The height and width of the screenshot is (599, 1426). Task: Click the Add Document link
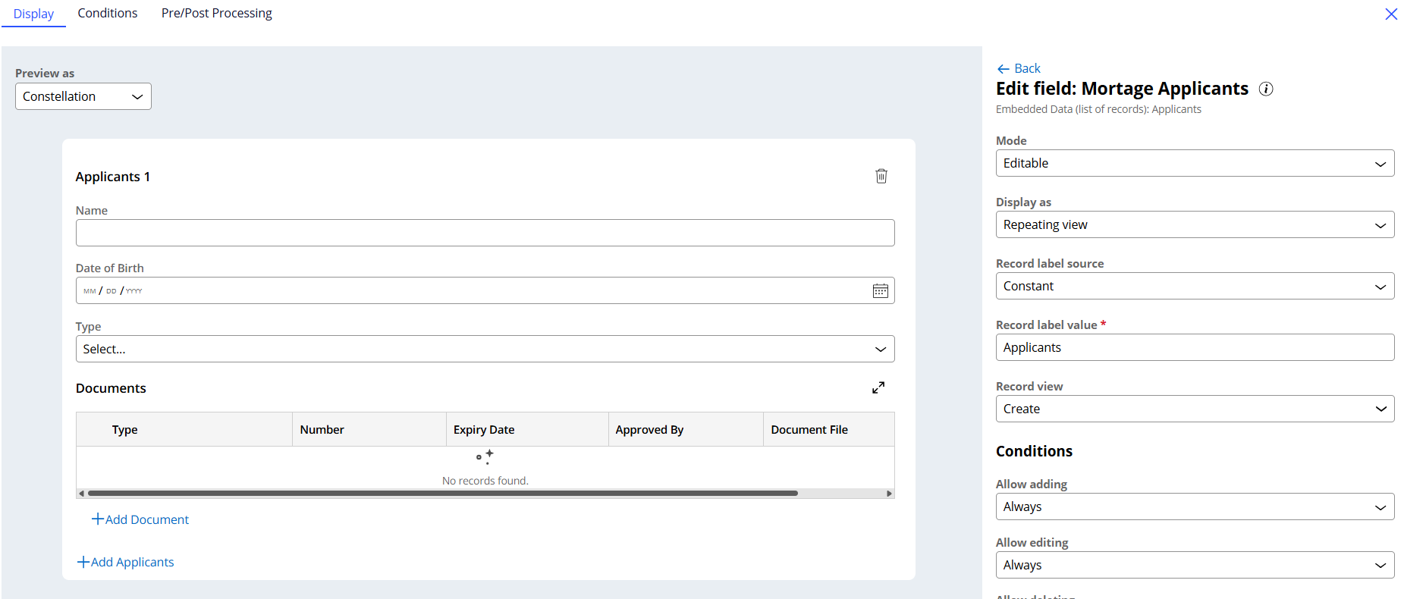(140, 519)
